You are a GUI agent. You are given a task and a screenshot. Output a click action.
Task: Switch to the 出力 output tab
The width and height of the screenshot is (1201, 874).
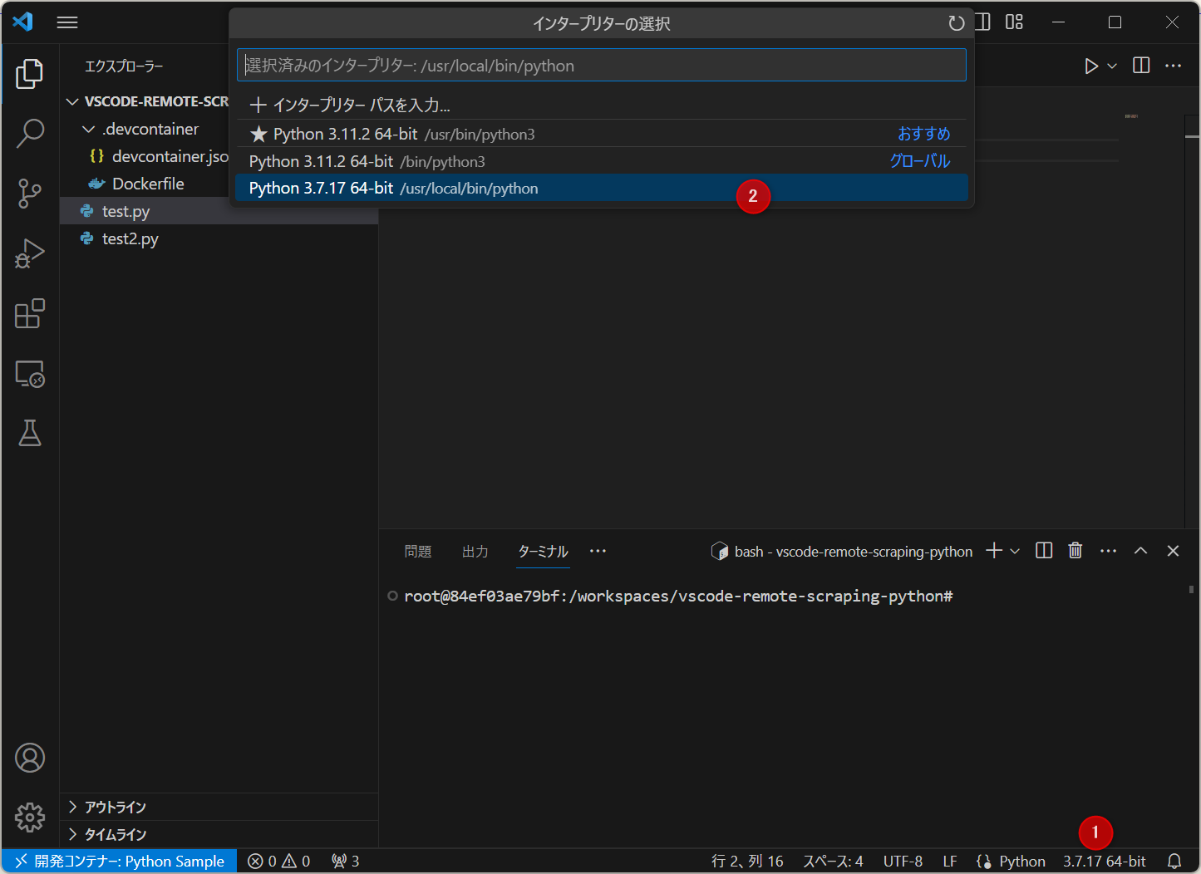(x=475, y=552)
